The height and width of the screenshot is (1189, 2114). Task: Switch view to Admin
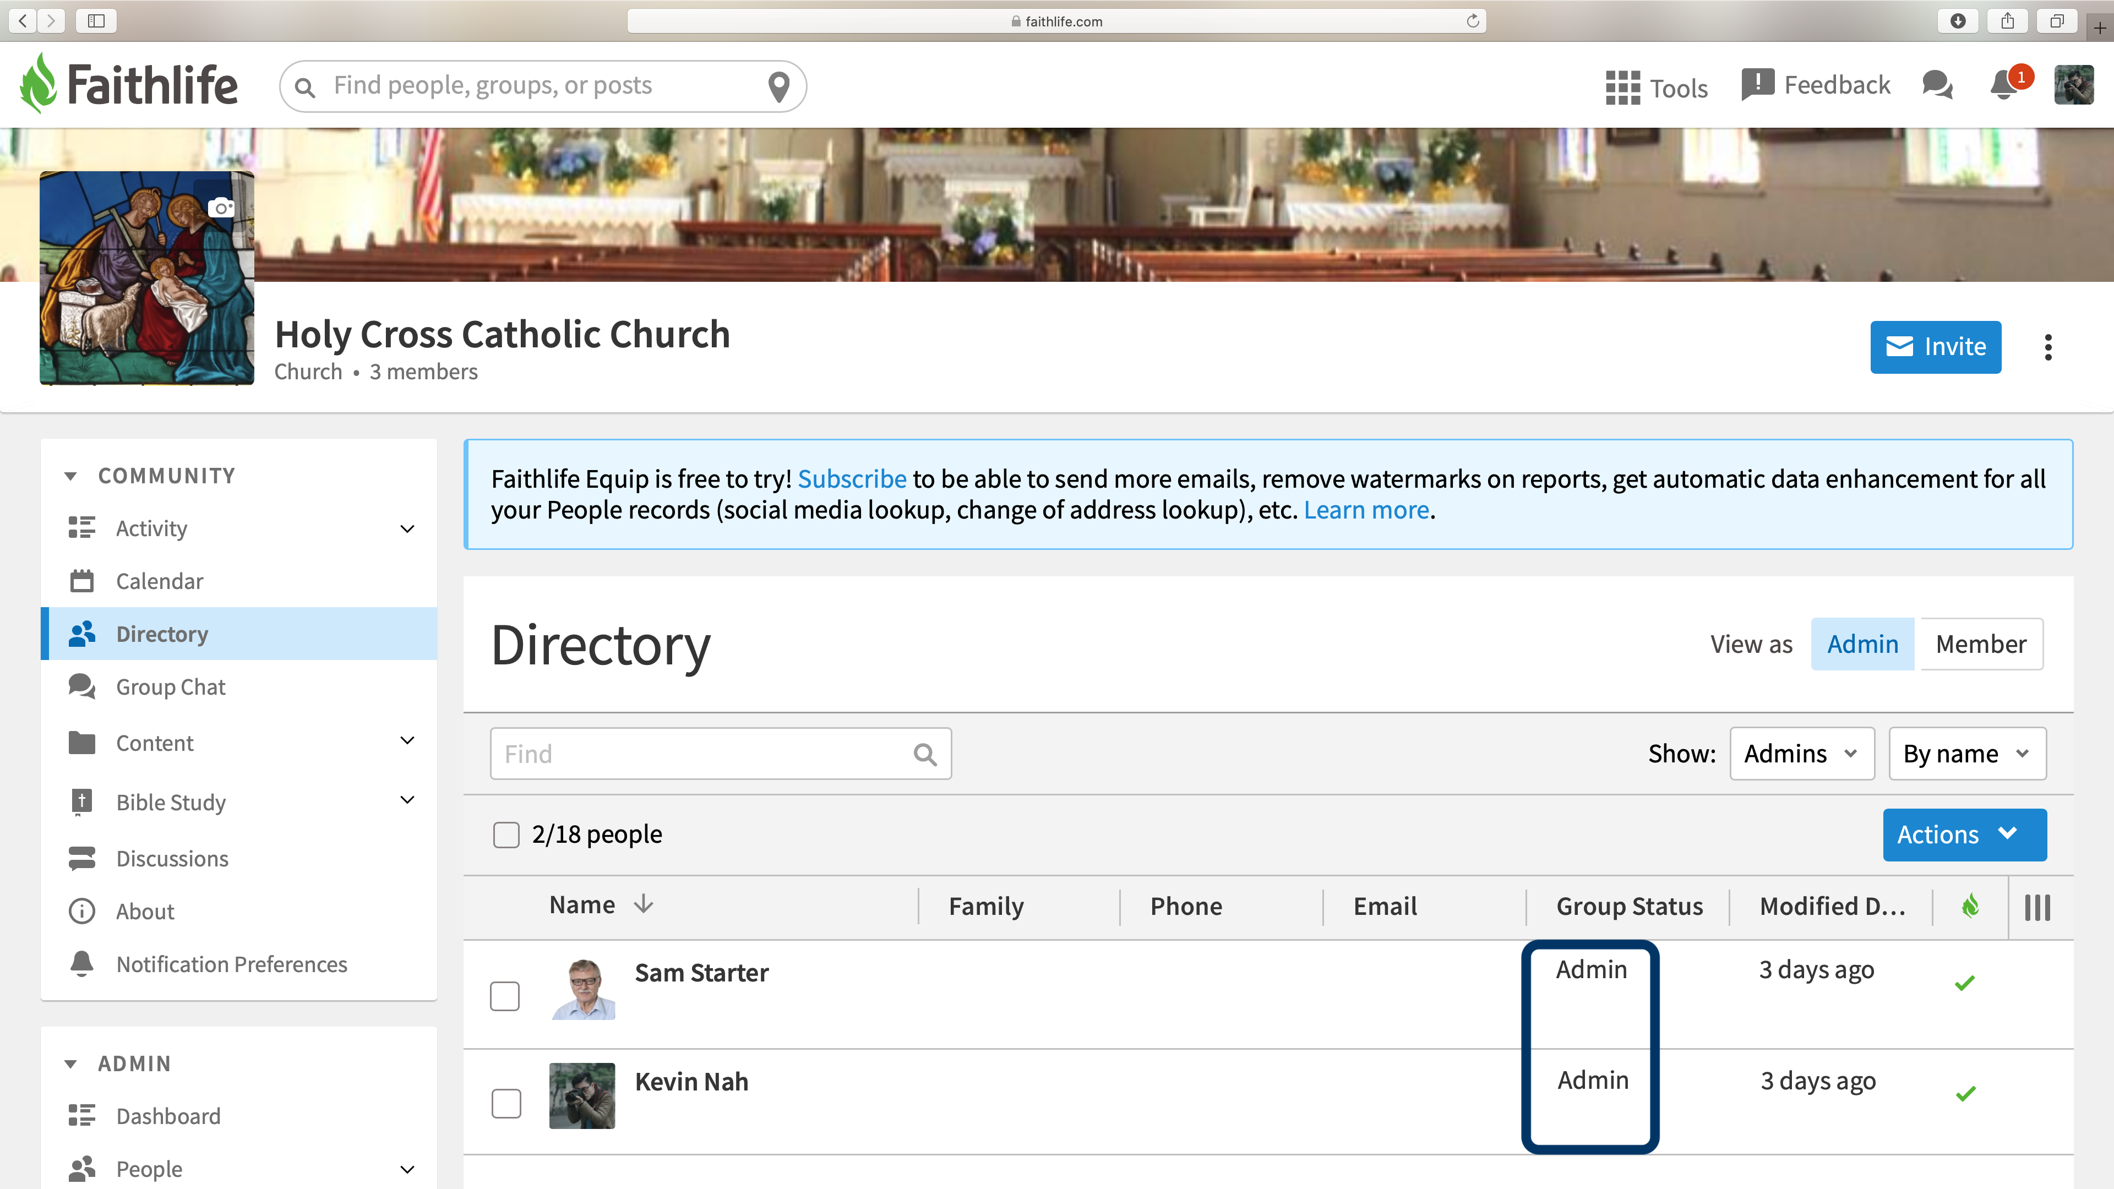click(1862, 644)
